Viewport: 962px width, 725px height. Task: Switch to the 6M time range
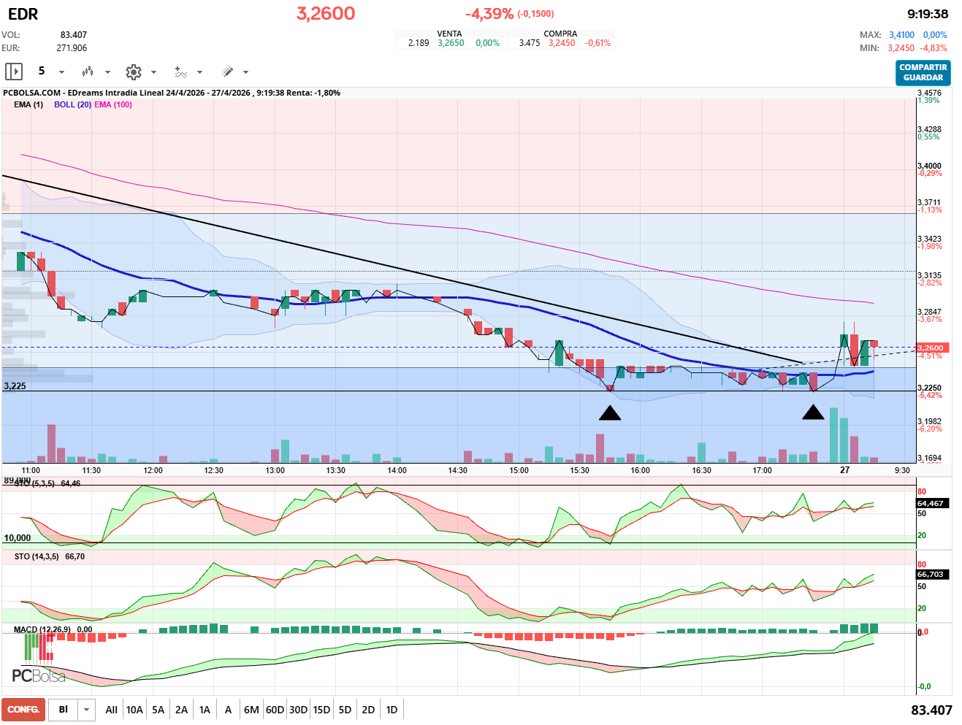coord(251,710)
